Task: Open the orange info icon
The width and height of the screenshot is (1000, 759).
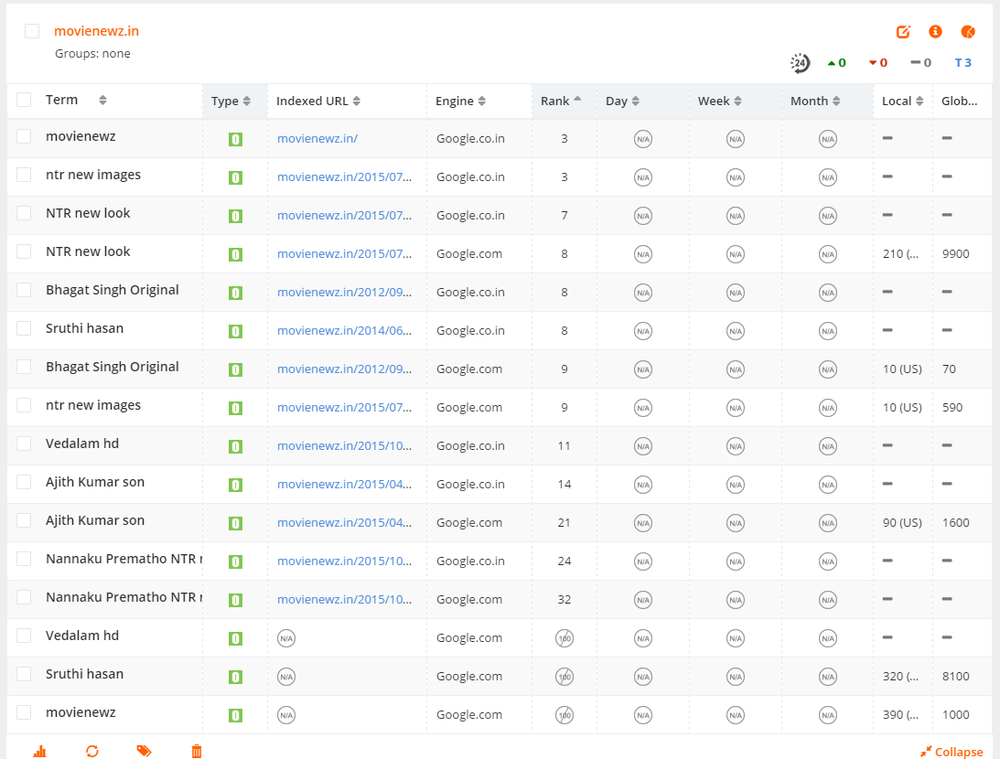Action: tap(936, 31)
